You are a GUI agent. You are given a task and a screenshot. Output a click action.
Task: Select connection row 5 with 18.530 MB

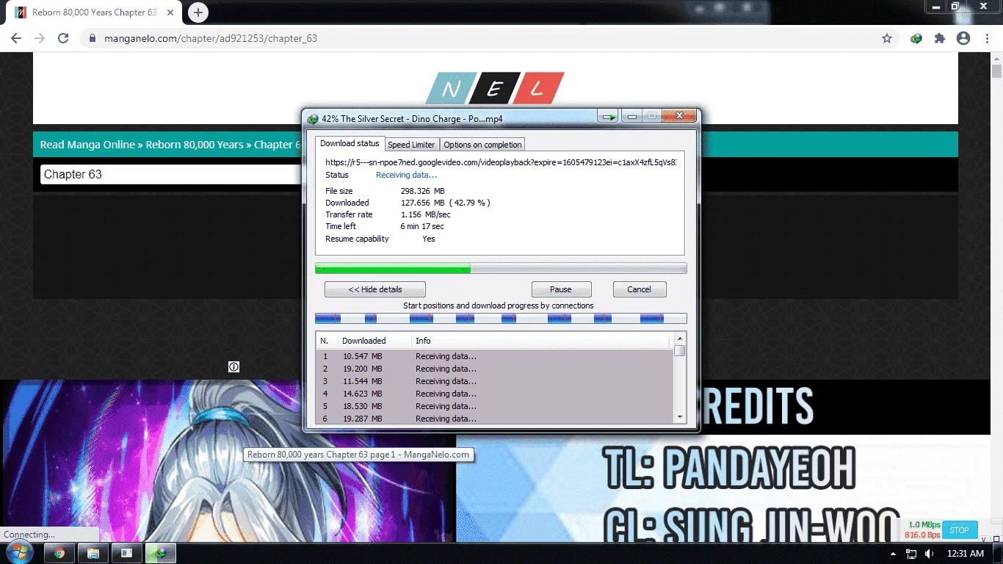click(x=495, y=406)
